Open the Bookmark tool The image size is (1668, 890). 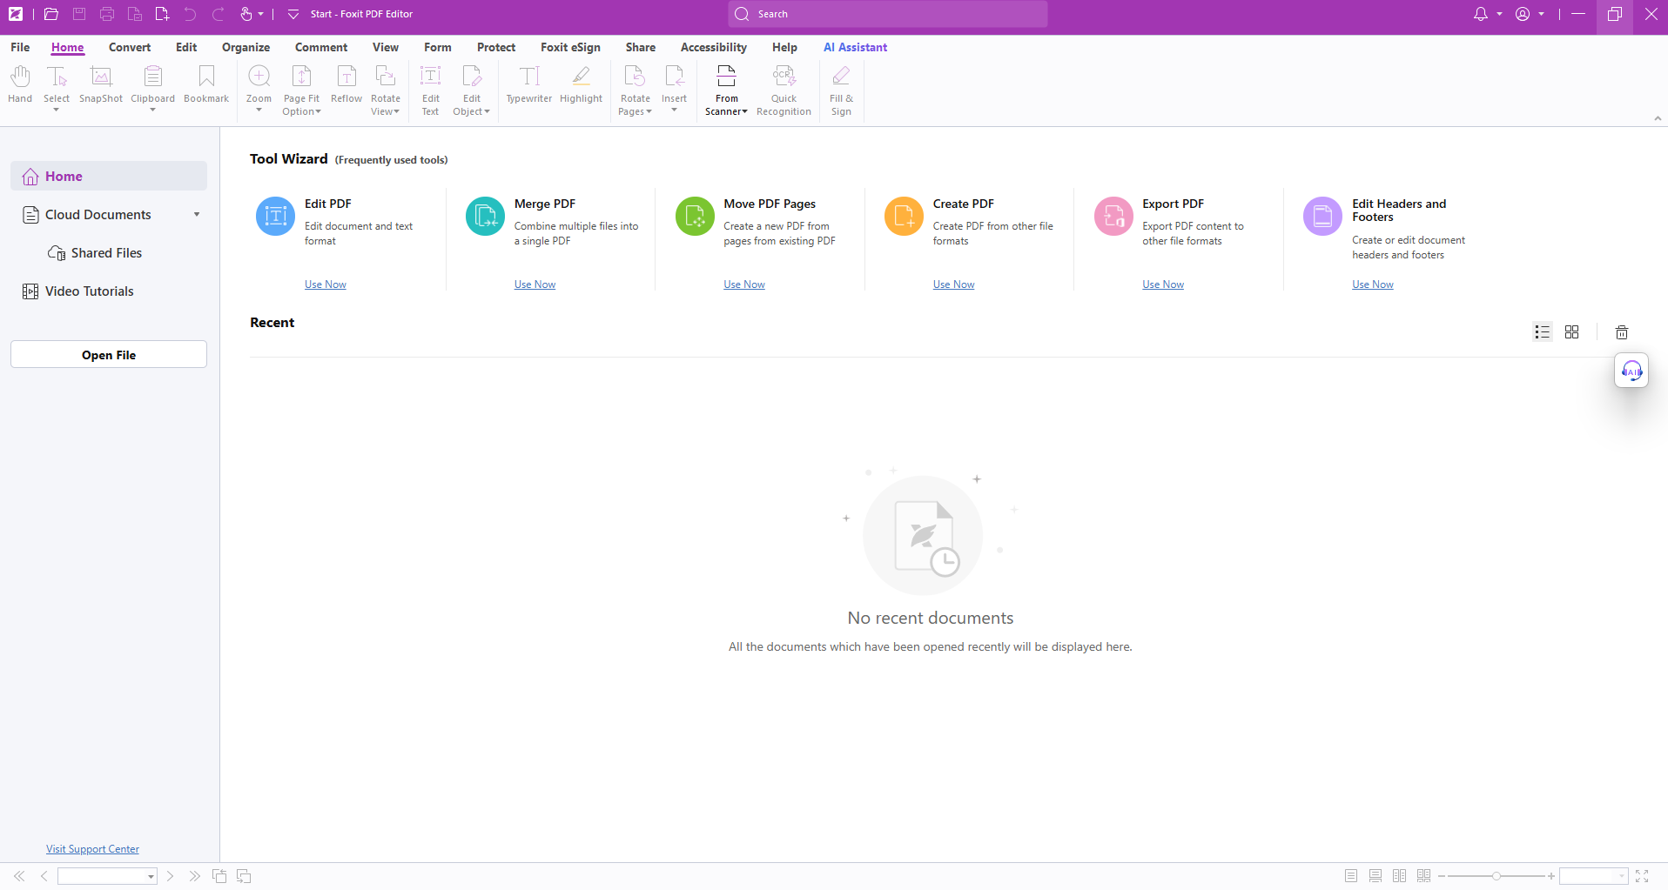pos(206,85)
